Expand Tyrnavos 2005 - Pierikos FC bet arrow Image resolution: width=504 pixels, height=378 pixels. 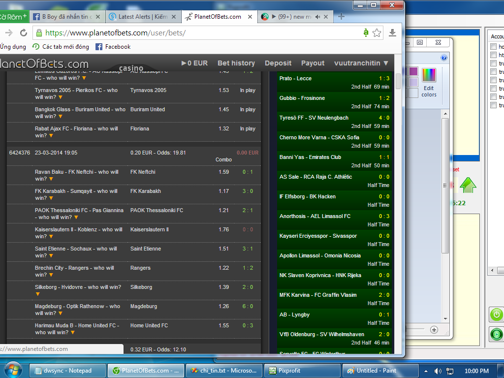61,97
